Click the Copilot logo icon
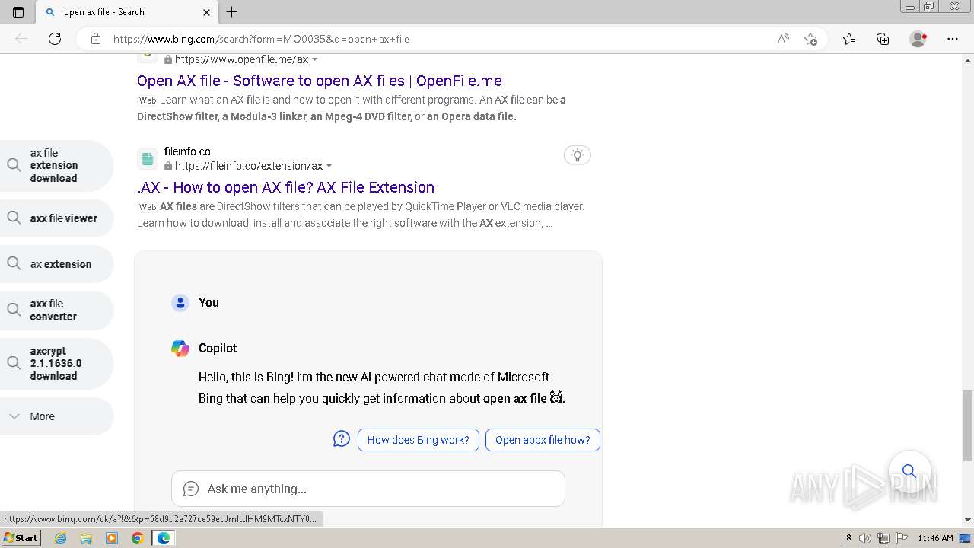 (180, 348)
